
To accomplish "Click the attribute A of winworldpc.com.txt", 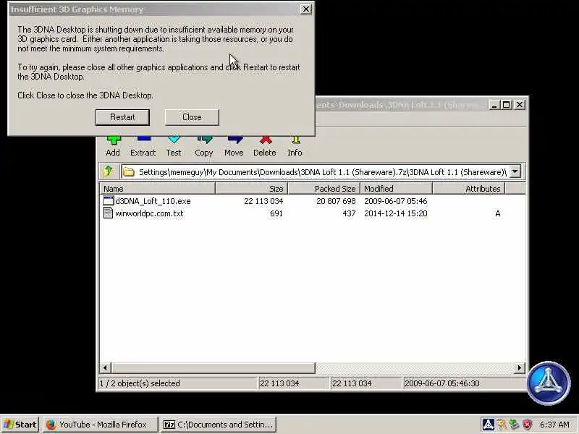I will click(x=497, y=213).
